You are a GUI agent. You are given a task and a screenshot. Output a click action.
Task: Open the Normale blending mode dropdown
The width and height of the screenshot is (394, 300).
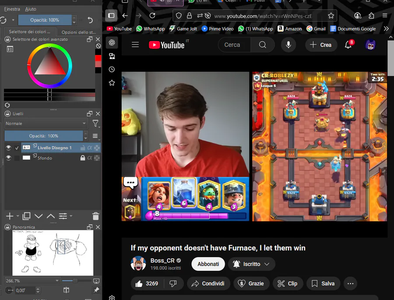pos(46,124)
